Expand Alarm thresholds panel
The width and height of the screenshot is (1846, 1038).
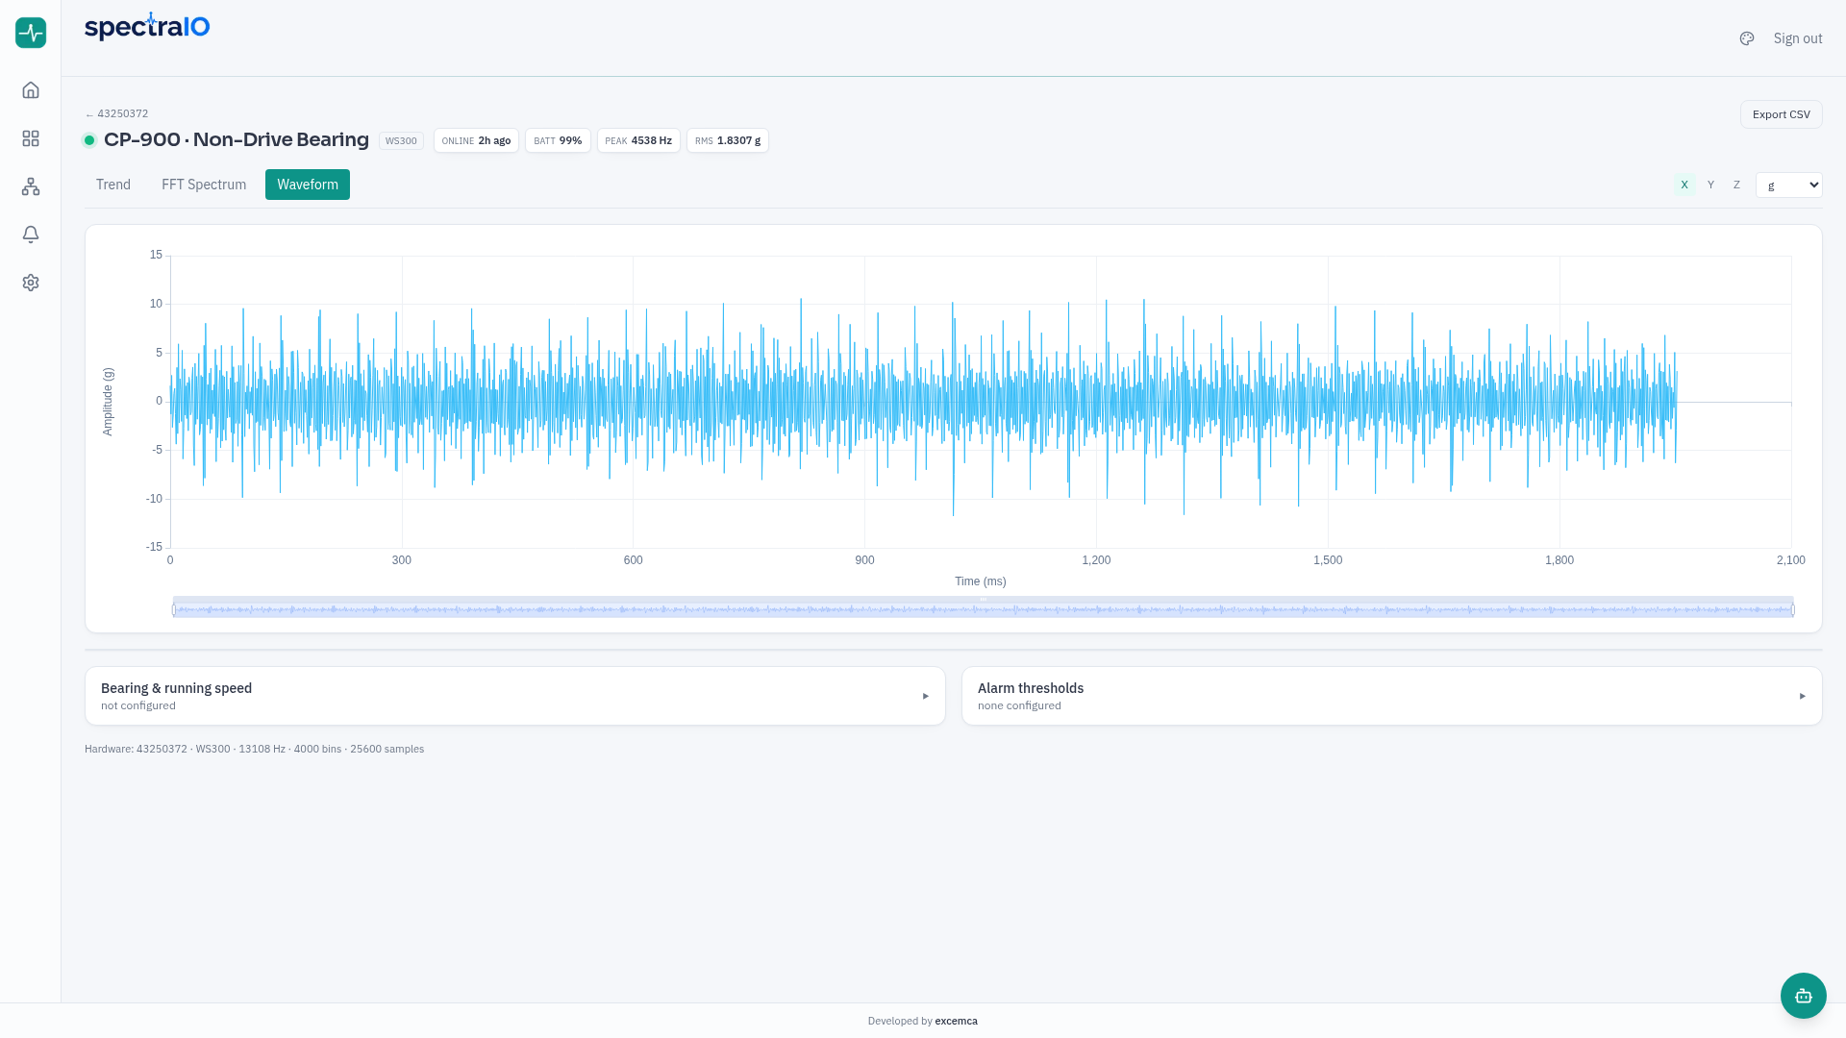coord(1391,696)
